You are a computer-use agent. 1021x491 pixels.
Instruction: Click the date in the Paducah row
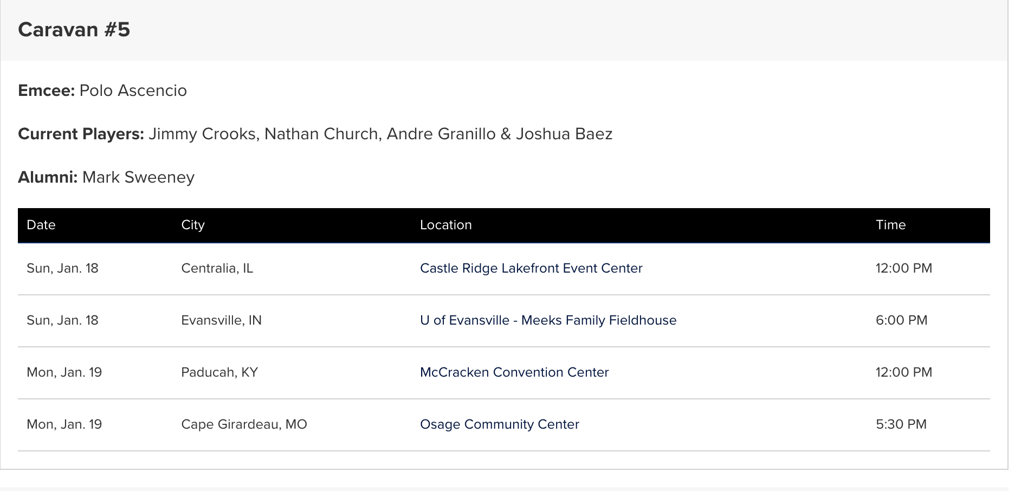[64, 372]
